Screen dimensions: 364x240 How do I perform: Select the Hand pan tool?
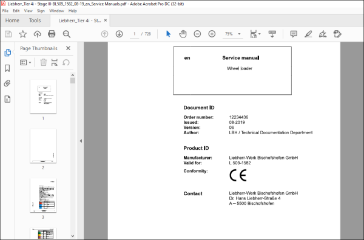click(x=183, y=34)
